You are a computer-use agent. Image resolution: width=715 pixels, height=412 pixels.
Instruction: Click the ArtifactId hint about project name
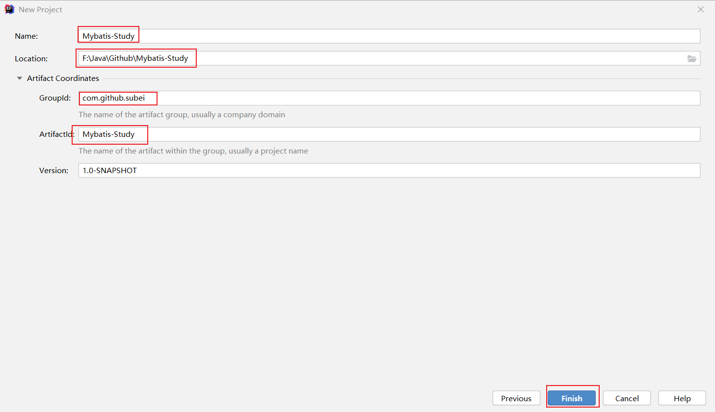[x=193, y=151]
